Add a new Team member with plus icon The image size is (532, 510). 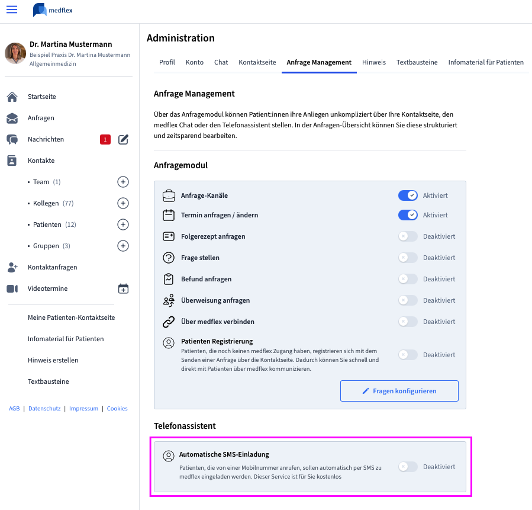[123, 182]
